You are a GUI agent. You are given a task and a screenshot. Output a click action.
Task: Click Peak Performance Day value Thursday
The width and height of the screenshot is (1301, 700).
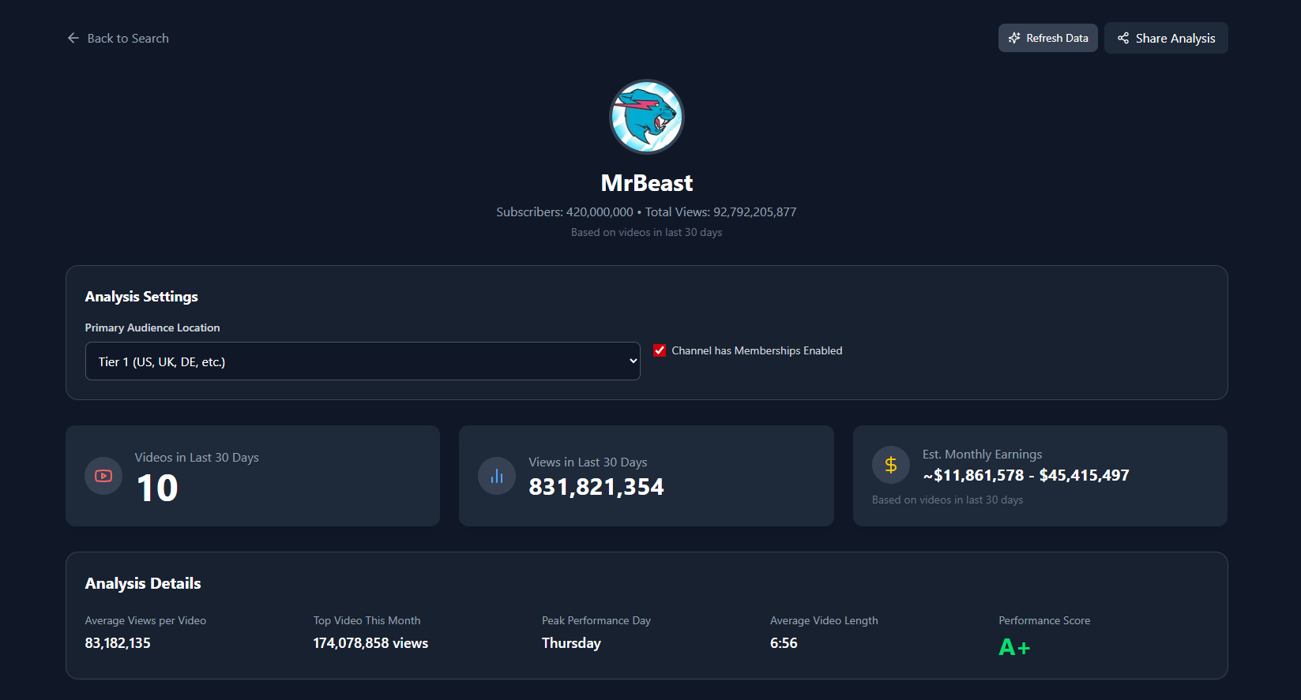tap(571, 643)
